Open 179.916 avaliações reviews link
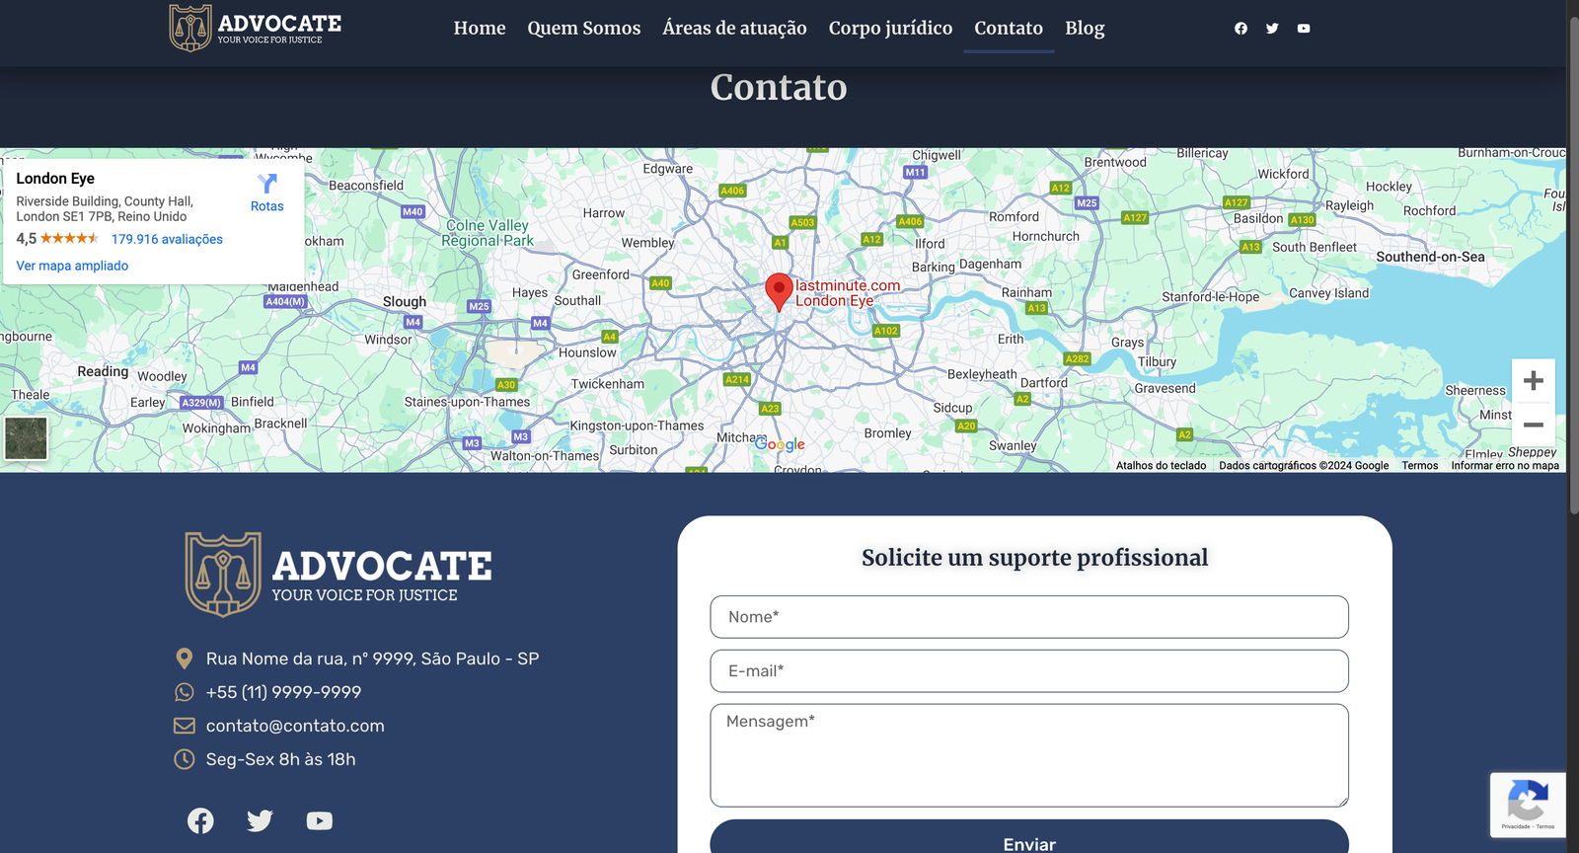 (x=167, y=239)
